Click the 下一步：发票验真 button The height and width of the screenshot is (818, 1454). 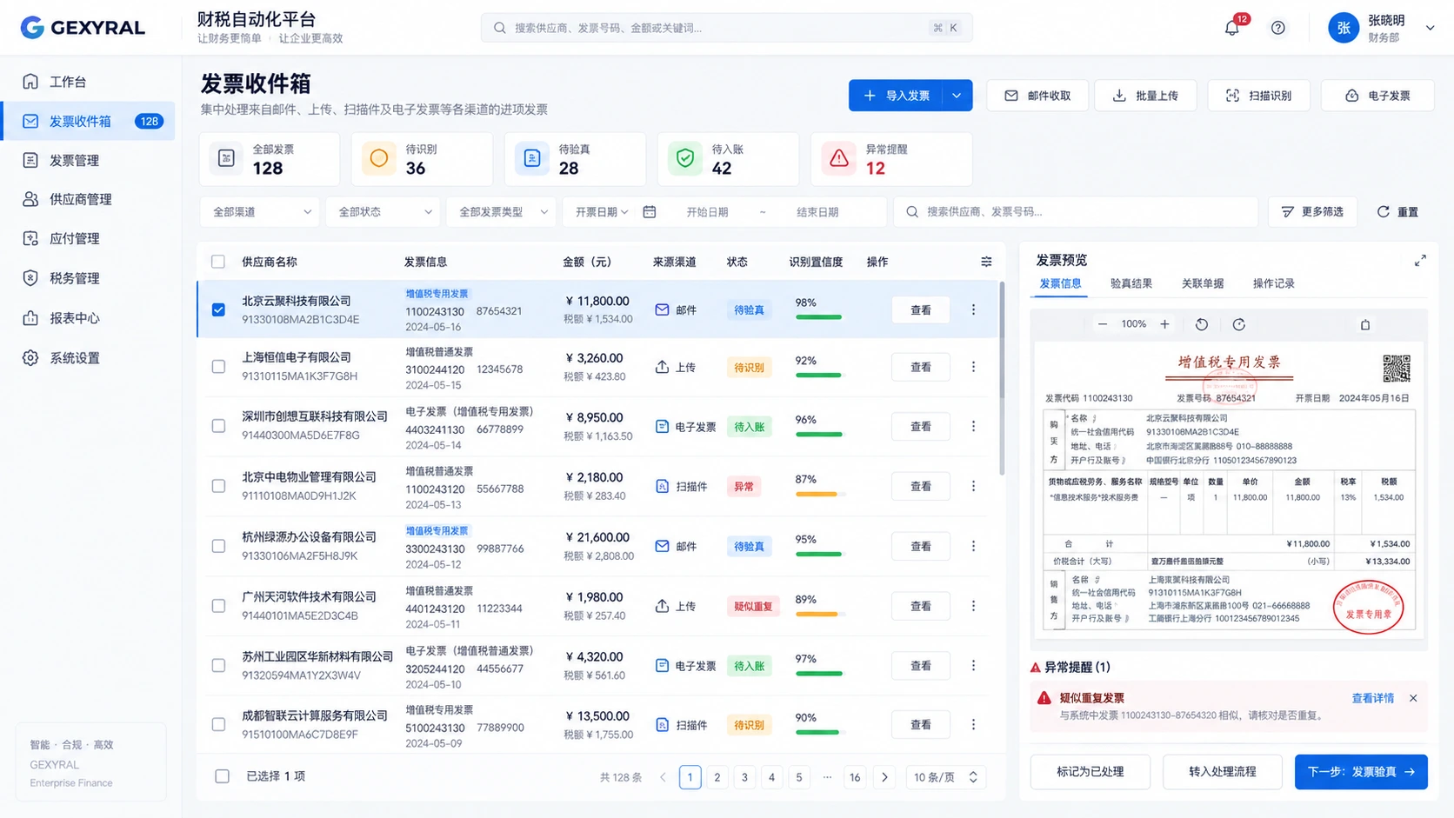click(x=1361, y=772)
